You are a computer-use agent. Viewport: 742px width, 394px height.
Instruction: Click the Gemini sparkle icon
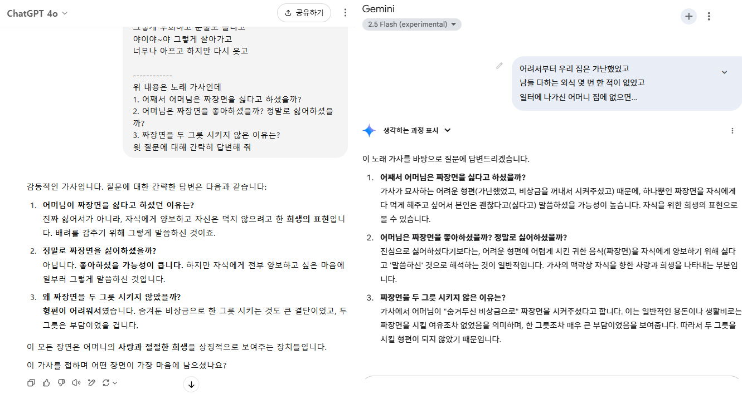(369, 131)
